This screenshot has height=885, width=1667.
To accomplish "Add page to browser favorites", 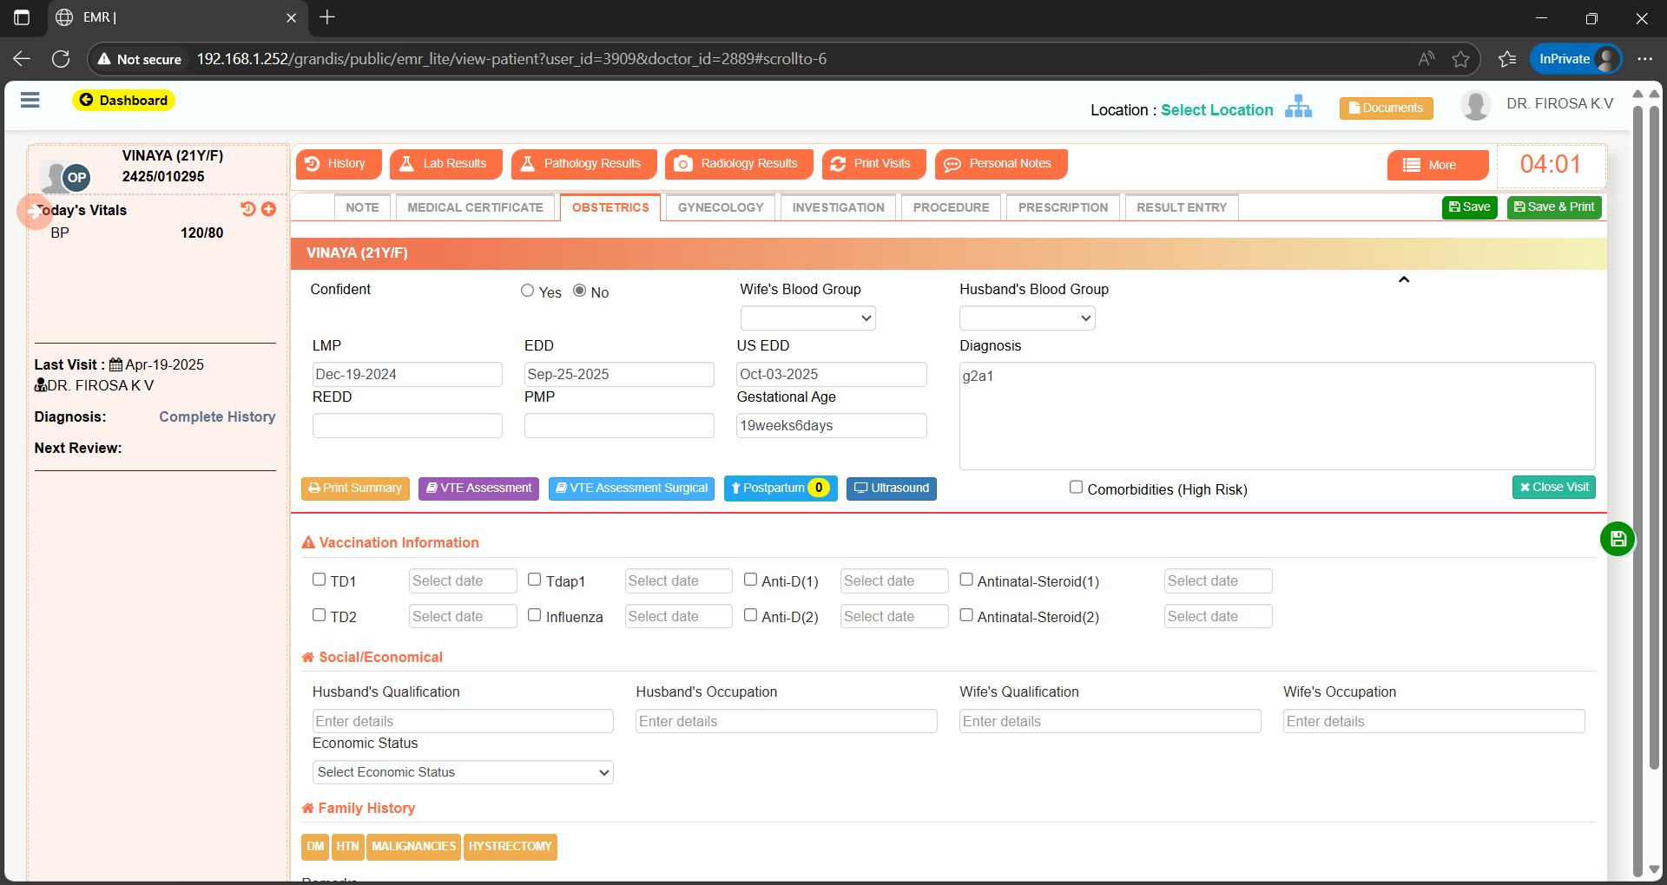I will click(1460, 59).
